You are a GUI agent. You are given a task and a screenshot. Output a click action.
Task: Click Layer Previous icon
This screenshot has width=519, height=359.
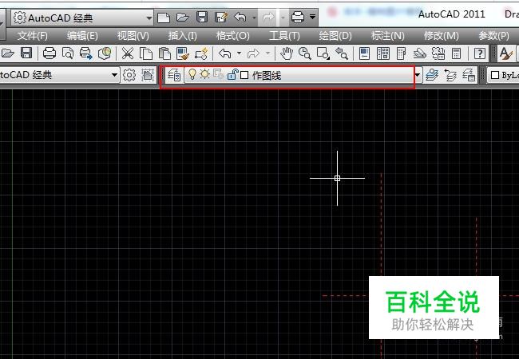click(x=450, y=75)
